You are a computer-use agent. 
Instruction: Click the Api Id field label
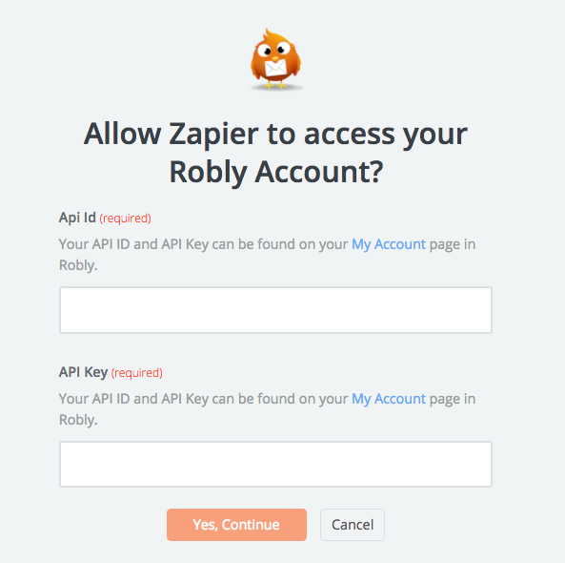pos(77,218)
